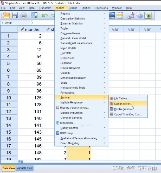Click the months cell containing 125

click(30, 98)
